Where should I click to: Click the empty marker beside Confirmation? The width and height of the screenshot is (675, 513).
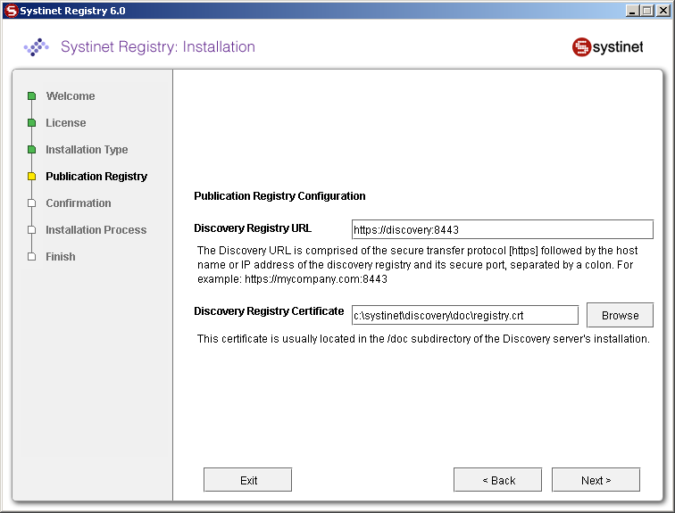coord(31,203)
